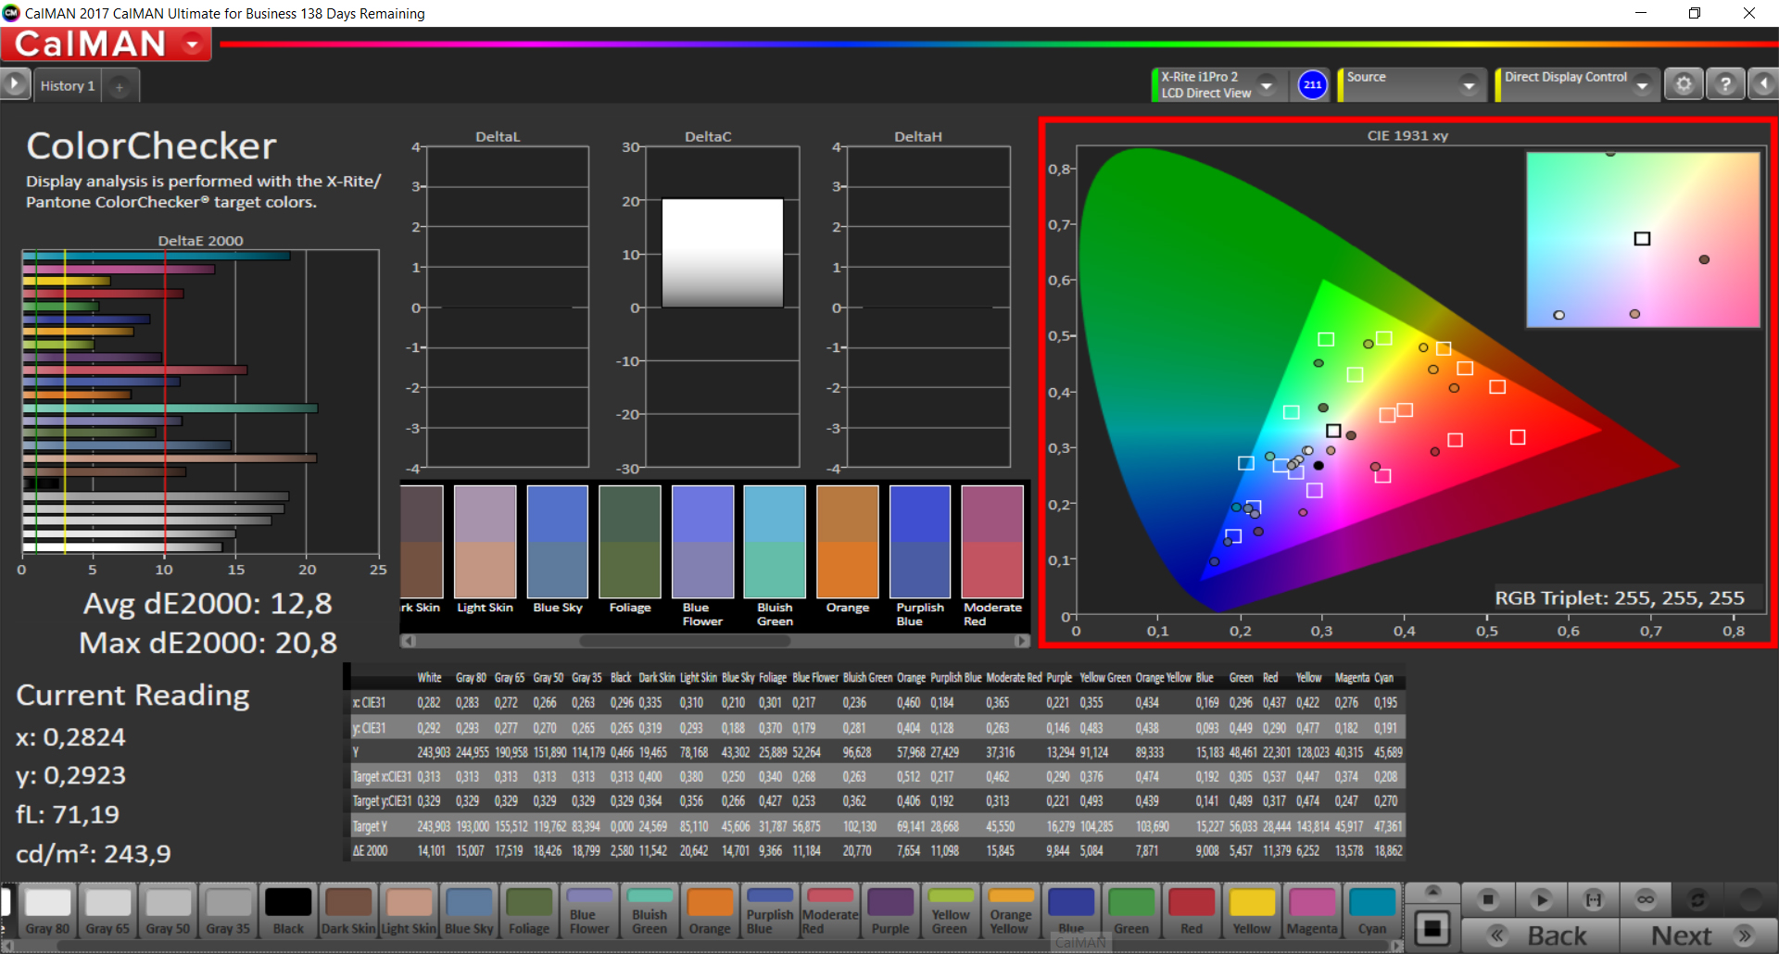Click the ΔE 2000 value for White

[431, 850]
